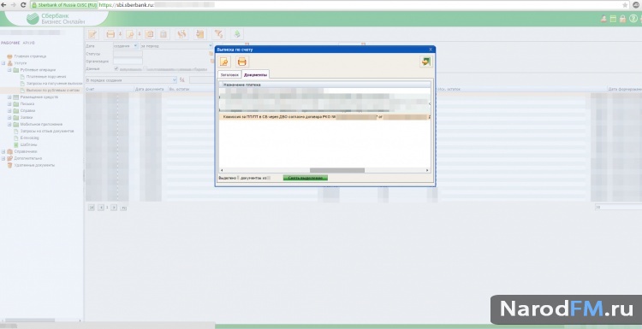Click the padlock icon in the green header
Viewport: 642px width, 329px height.
point(622,19)
